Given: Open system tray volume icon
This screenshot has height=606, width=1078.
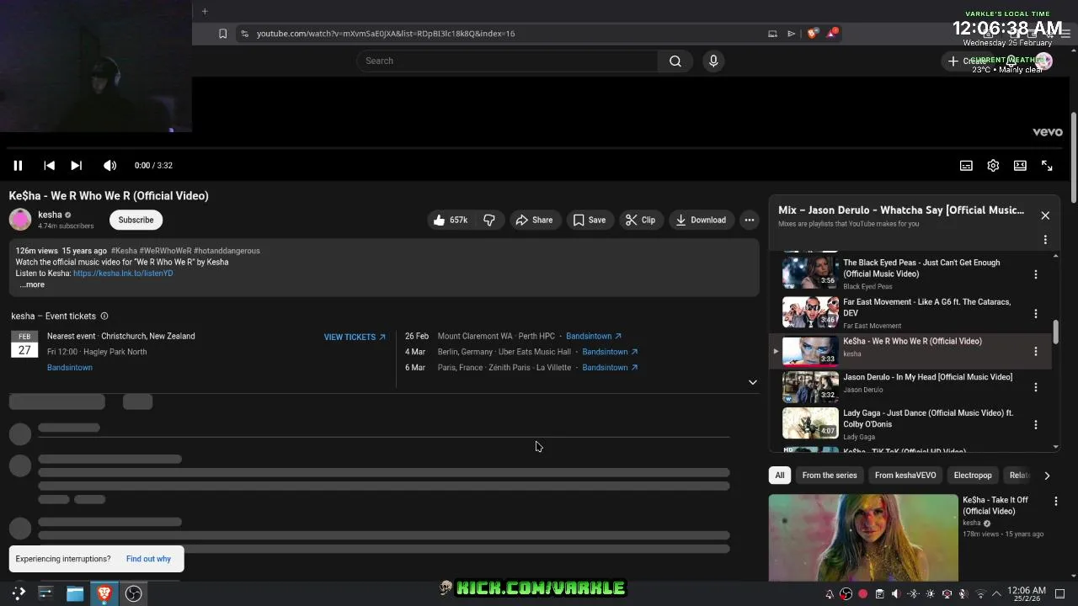Looking at the screenshot, I should point(896,594).
